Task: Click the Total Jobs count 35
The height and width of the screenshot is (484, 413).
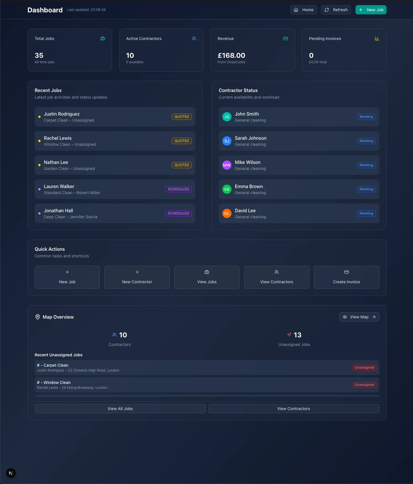Action: (x=39, y=56)
